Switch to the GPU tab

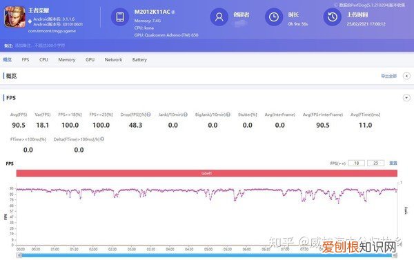tap(90, 59)
